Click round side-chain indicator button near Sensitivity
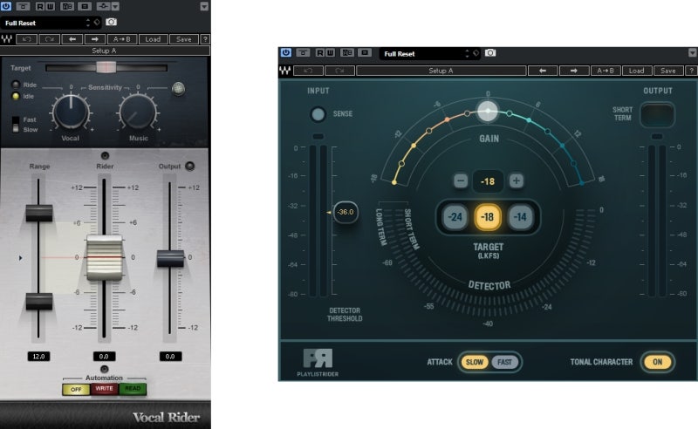The height and width of the screenshot is (429, 698). [x=179, y=89]
